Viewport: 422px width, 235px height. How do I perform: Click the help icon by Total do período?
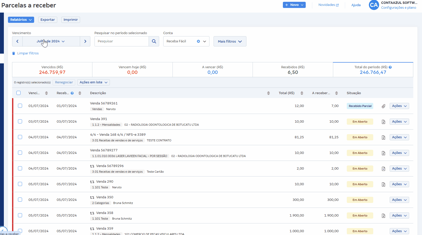[390, 67]
